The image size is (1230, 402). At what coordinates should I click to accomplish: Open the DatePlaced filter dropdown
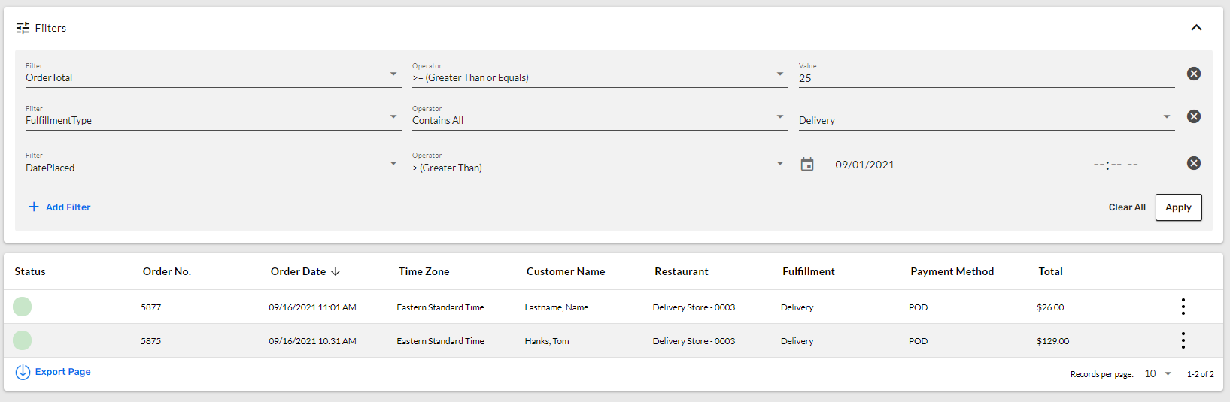(213, 164)
